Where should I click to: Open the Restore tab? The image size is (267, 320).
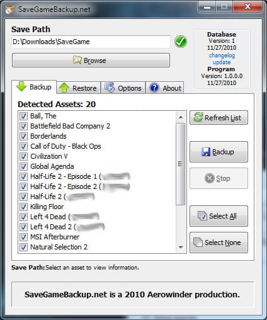(79, 88)
